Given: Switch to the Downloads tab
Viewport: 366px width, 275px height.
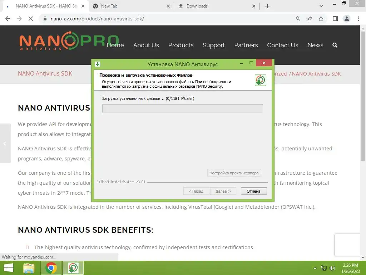Looking at the screenshot, I should [x=216, y=6].
